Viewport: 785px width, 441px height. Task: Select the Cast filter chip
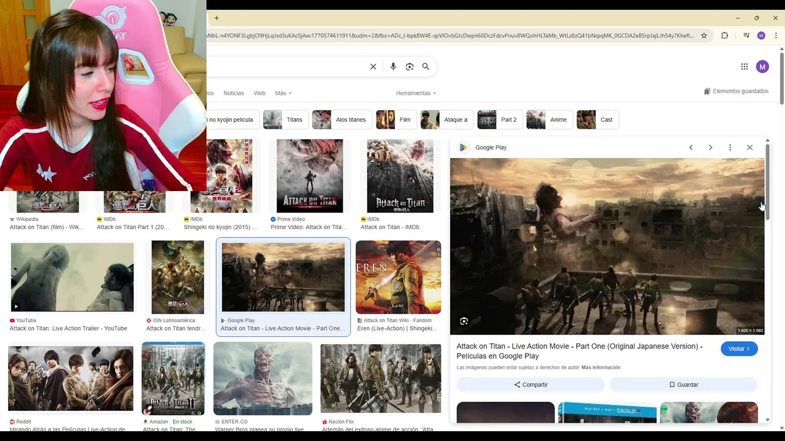pyautogui.click(x=598, y=119)
